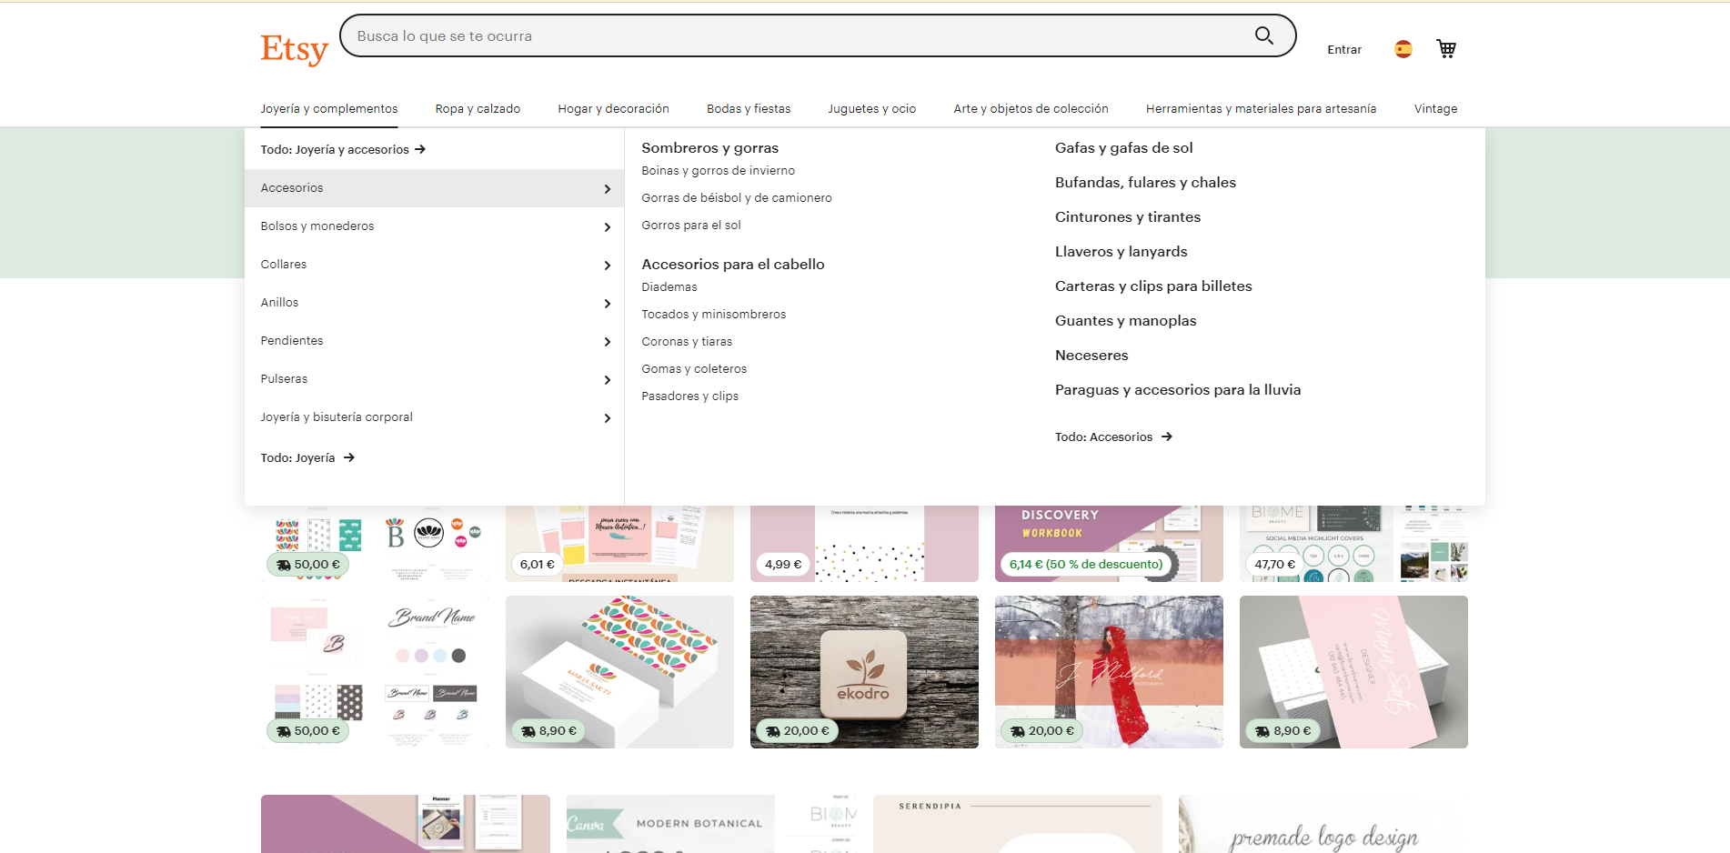1730x853 pixels.
Task: Open the Hogar y decoración menu
Action: tap(613, 108)
